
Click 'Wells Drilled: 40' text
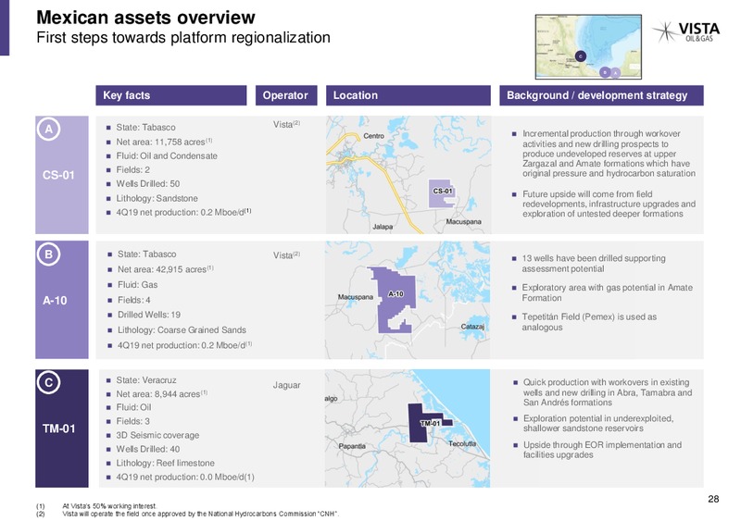(x=148, y=449)
